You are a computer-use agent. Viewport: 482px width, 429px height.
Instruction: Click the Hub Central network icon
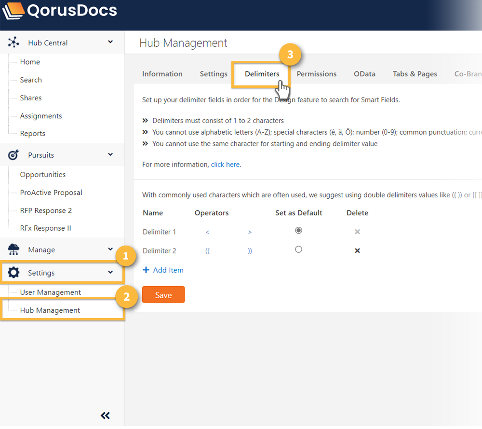13,42
